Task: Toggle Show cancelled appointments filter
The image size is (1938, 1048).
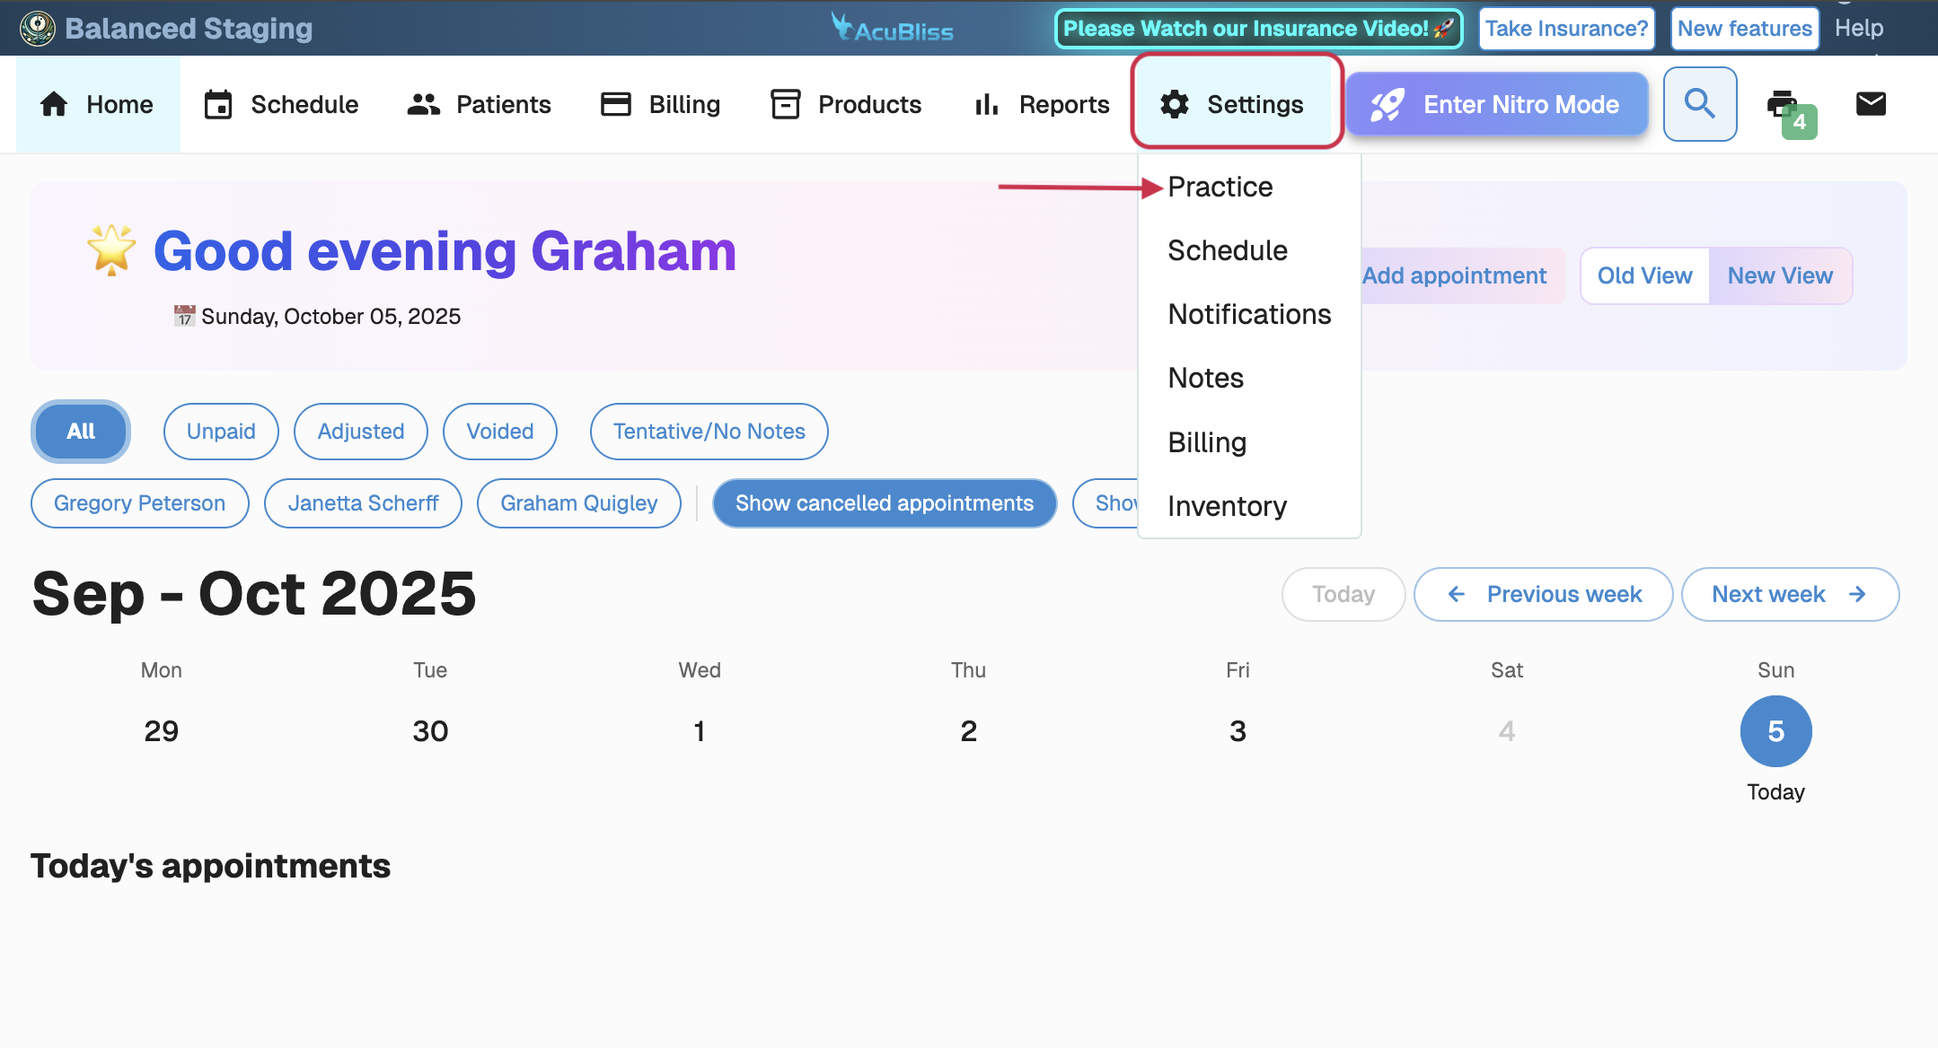Action: [884, 503]
